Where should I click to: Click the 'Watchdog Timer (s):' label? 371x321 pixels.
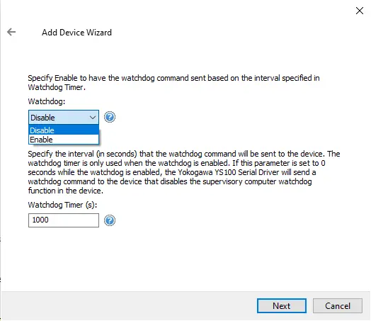pyautogui.click(x=63, y=205)
